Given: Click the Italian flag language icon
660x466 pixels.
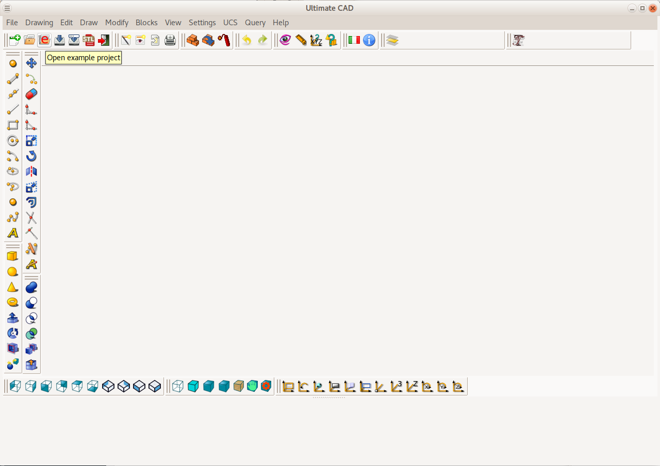Looking at the screenshot, I should coord(354,40).
